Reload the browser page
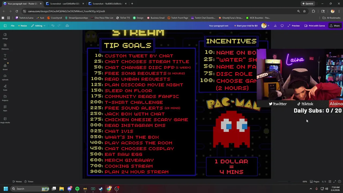 (x=17, y=11)
